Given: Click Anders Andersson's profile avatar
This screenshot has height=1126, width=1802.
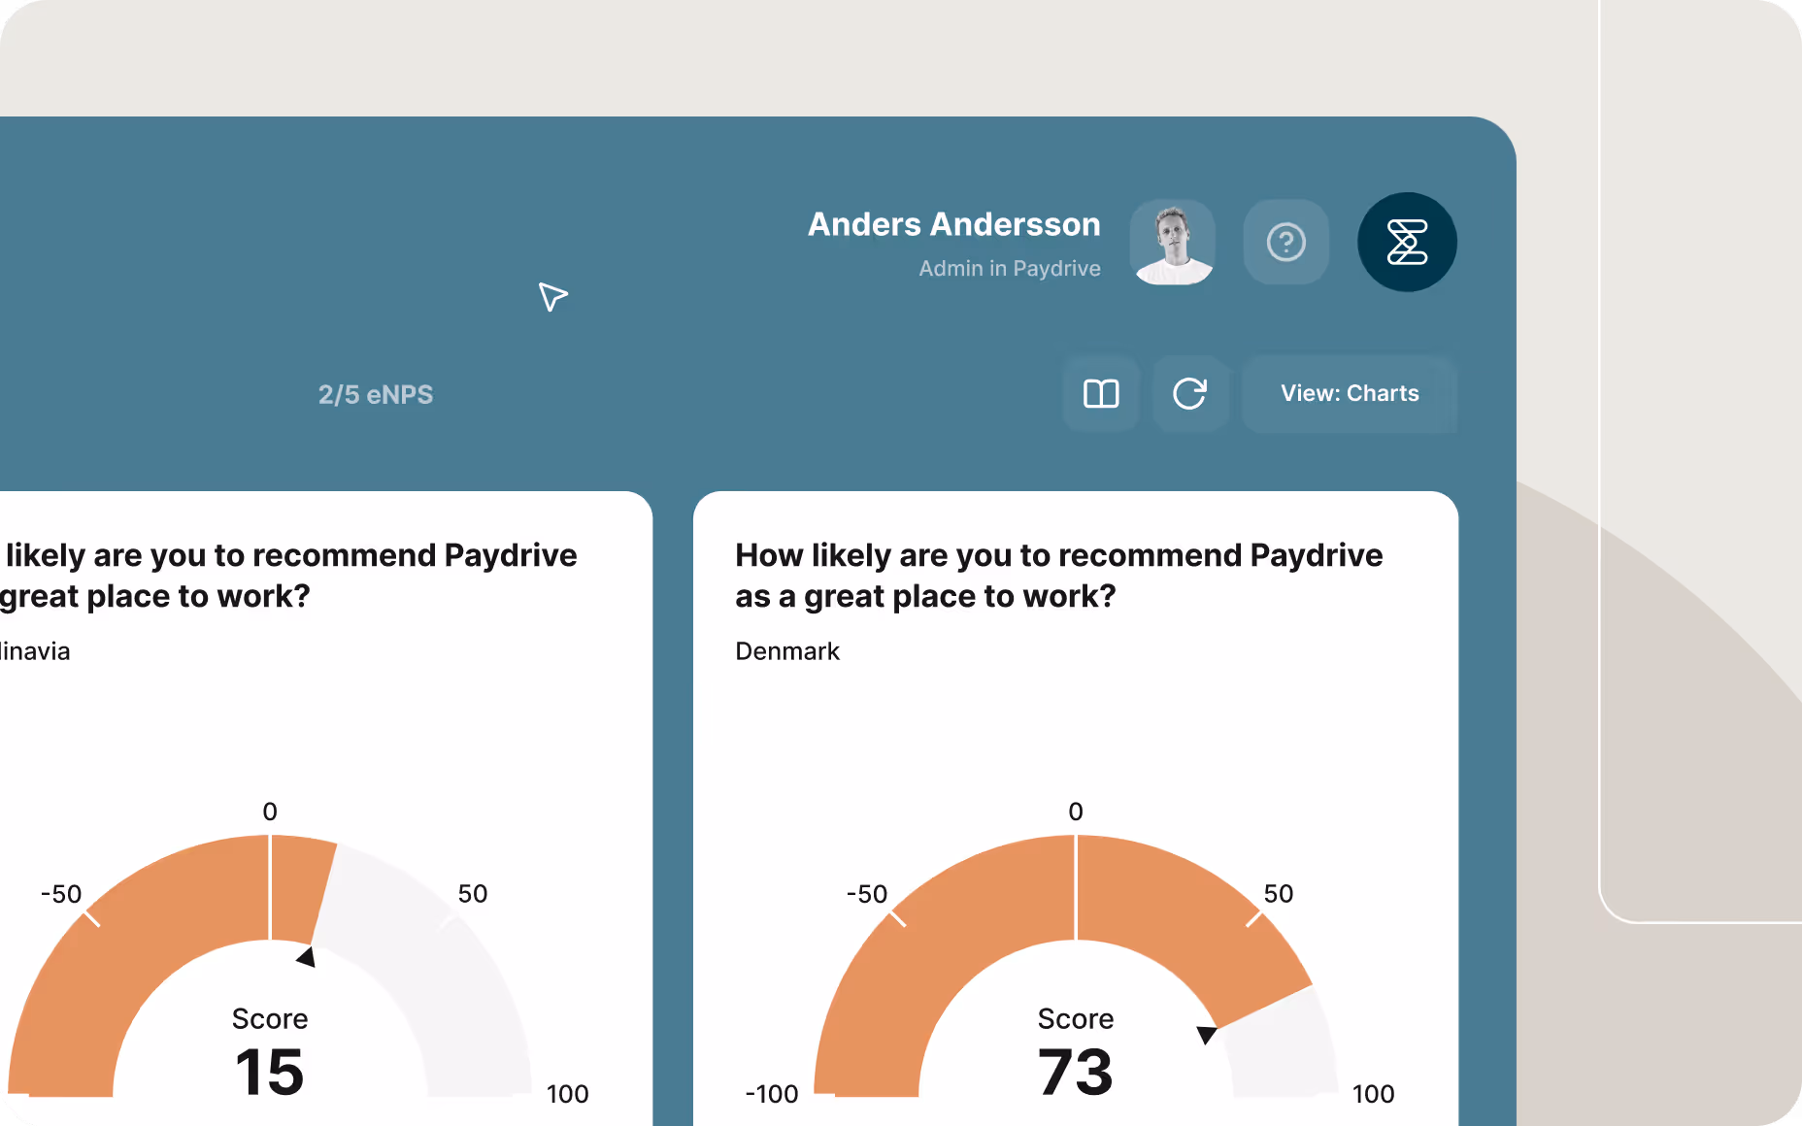Looking at the screenshot, I should [1171, 243].
